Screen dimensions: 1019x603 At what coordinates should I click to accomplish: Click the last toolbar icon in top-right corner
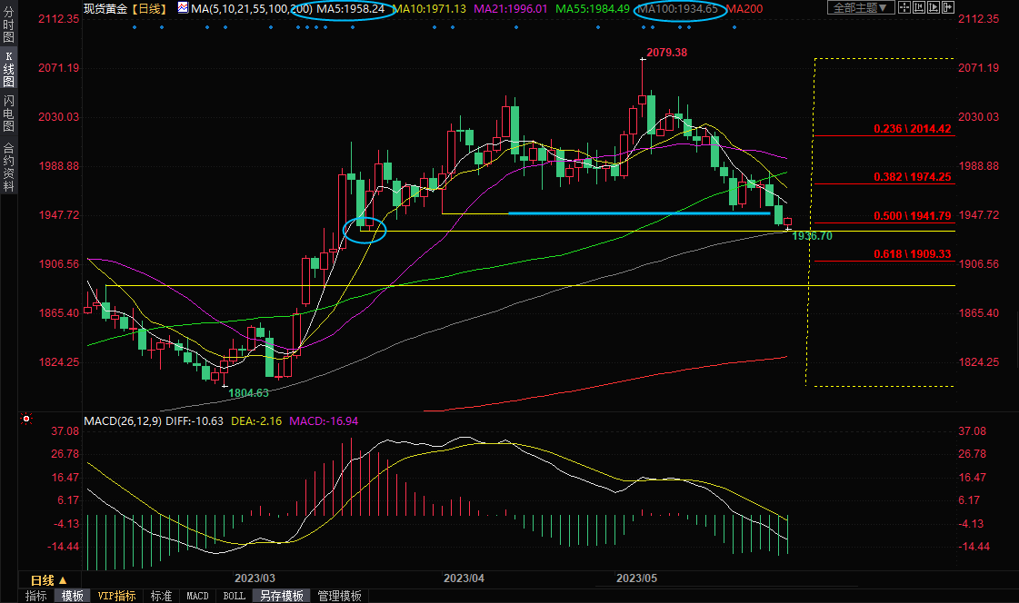click(x=951, y=8)
